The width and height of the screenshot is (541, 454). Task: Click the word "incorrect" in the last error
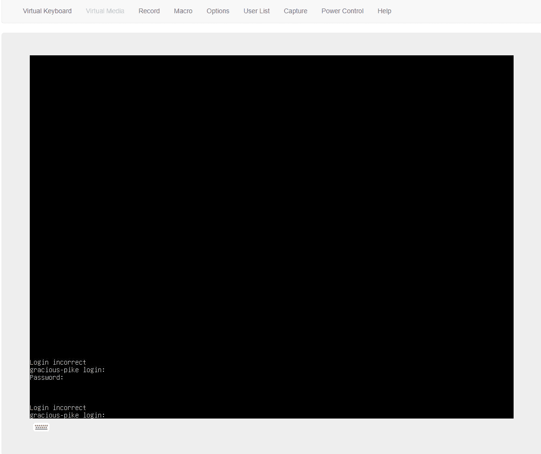point(69,408)
